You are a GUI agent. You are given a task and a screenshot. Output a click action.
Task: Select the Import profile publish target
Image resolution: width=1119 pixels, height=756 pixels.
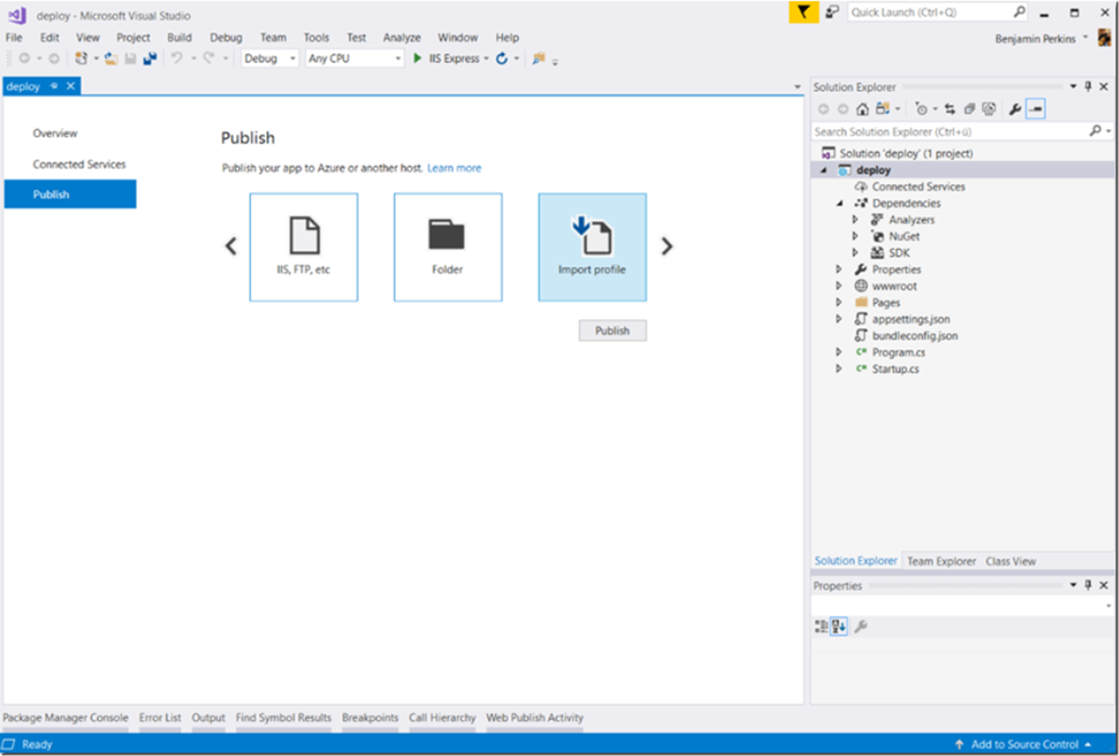(593, 247)
